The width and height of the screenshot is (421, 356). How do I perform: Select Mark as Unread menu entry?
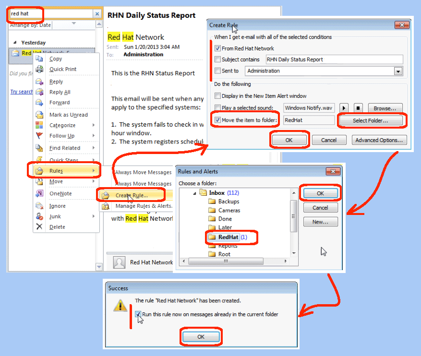pyautogui.click(x=66, y=115)
